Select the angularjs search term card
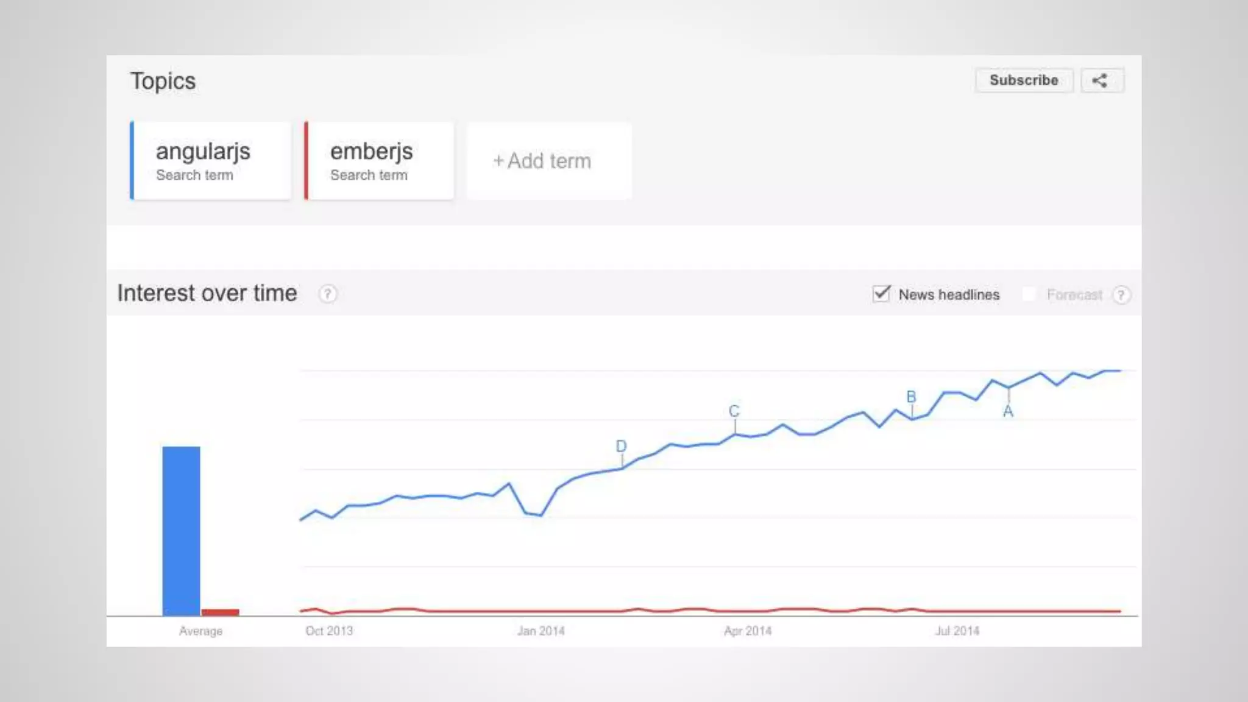 210,161
